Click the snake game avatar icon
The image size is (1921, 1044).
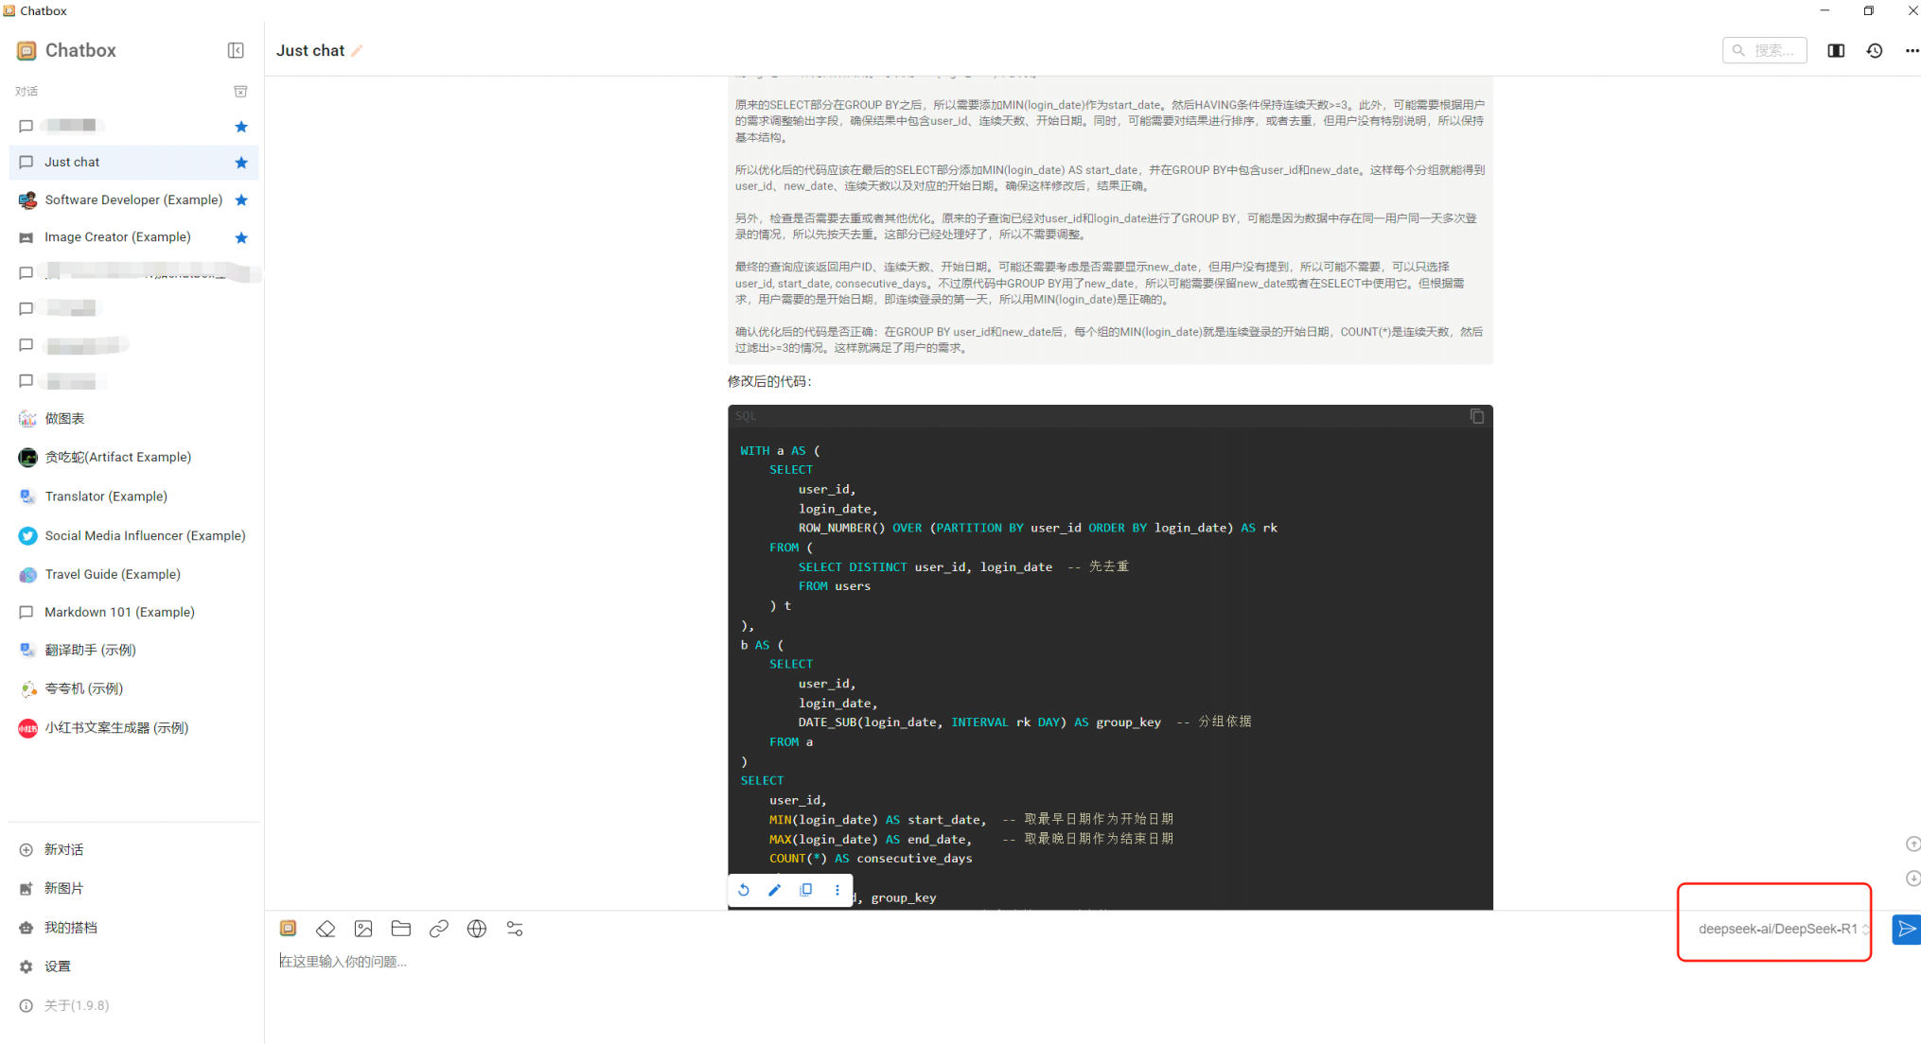pos(27,458)
